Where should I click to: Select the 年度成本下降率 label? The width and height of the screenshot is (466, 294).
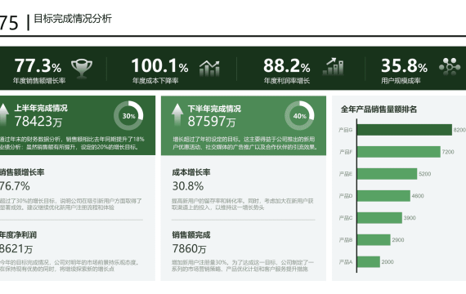point(155,81)
